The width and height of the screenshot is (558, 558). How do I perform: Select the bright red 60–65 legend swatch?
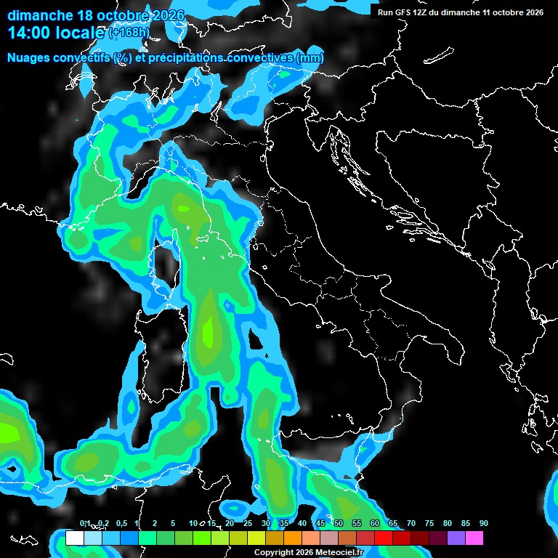(x=384, y=538)
